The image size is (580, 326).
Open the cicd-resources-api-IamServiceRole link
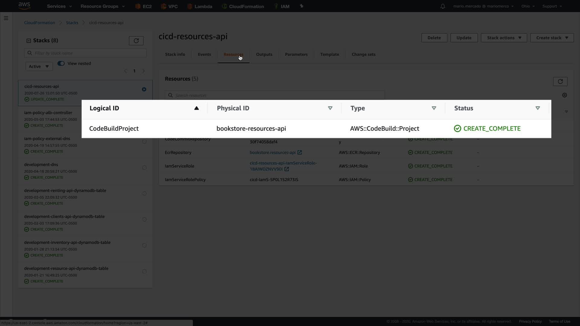(x=283, y=163)
